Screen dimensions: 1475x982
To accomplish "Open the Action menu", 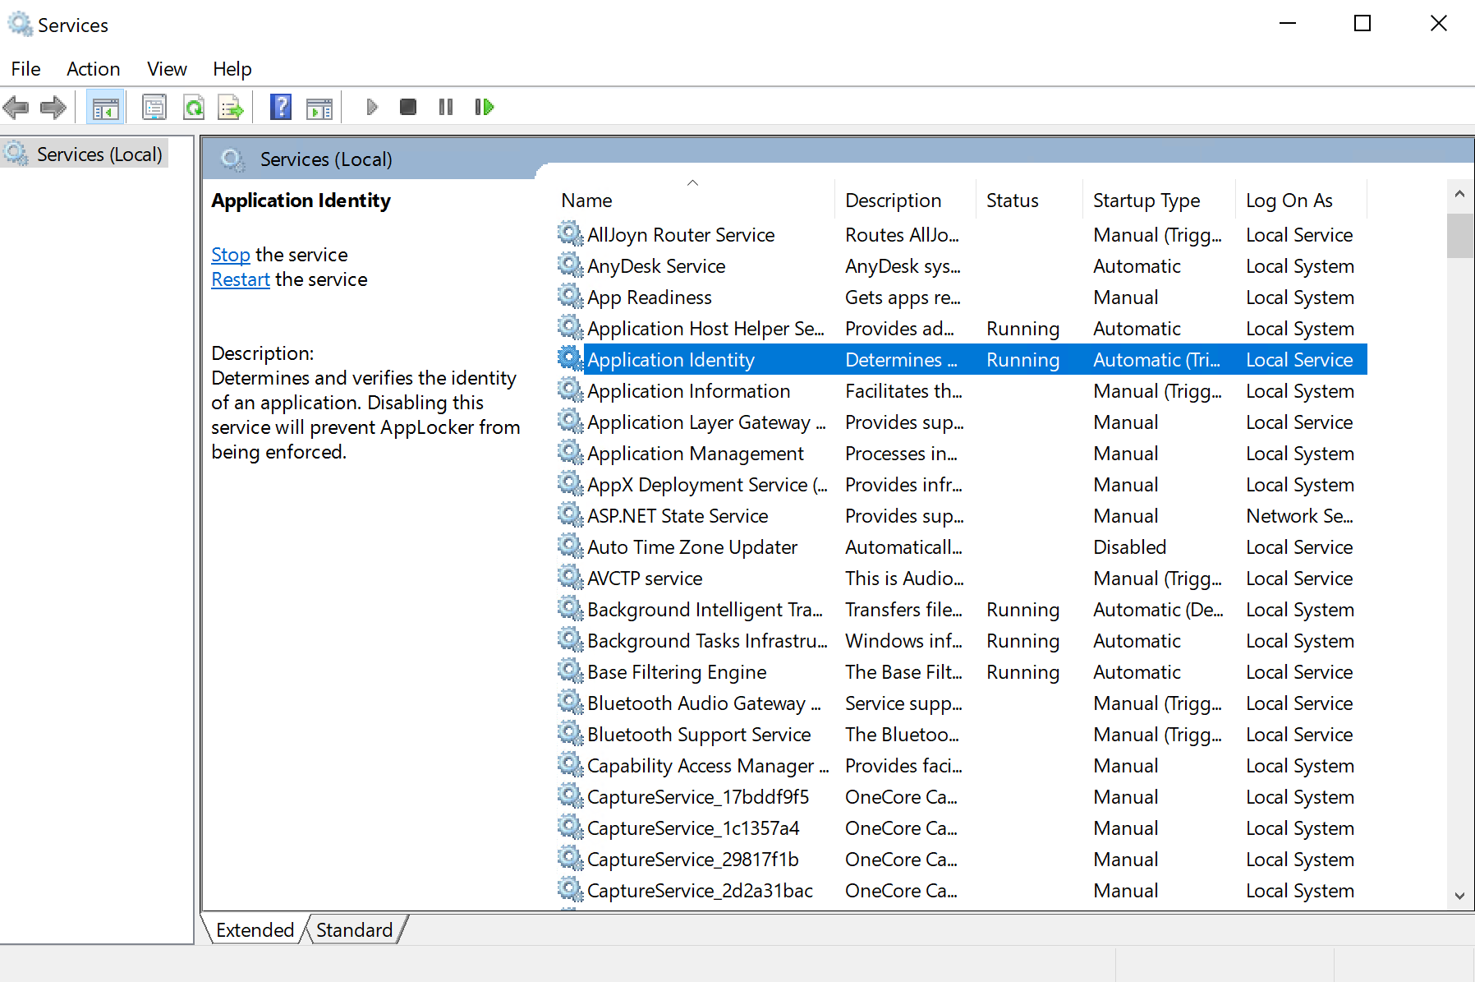I will 94,69.
